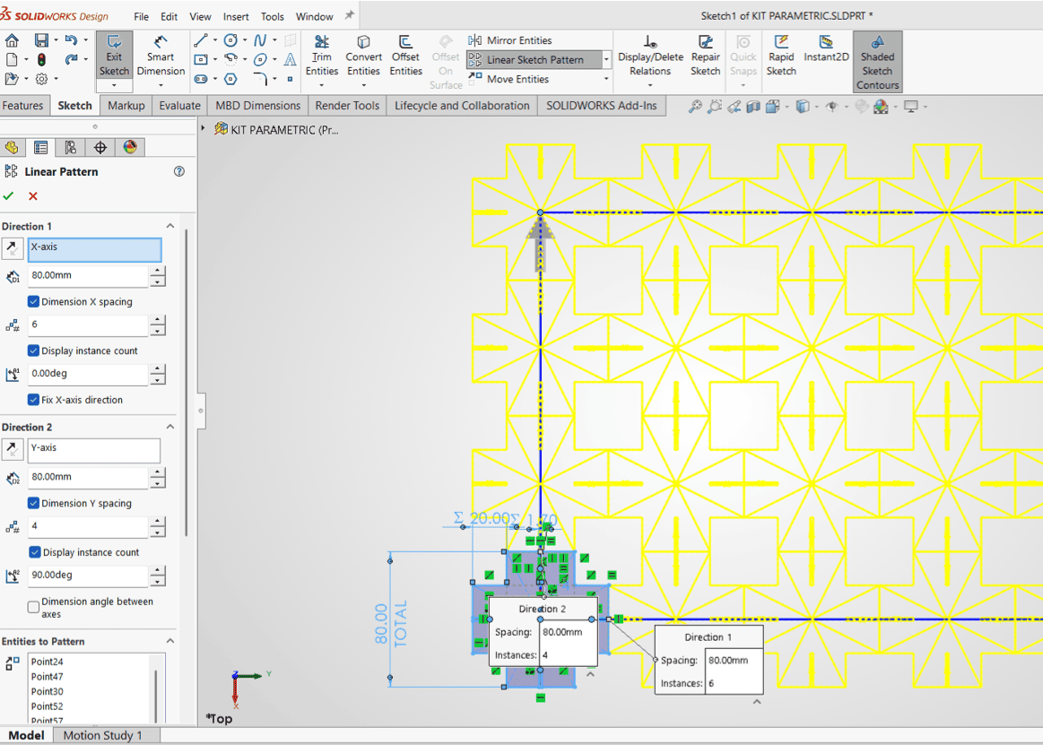
Task: Switch to the Motion Study 1 tab
Action: coord(102,735)
